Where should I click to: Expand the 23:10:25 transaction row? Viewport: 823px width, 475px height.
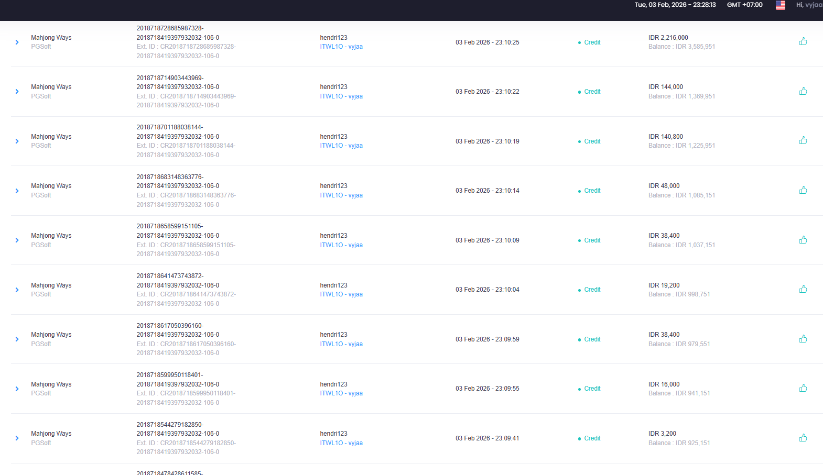click(x=17, y=42)
